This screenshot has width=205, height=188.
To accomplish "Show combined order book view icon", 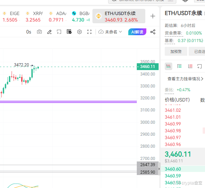I will (x=169, y=66).
